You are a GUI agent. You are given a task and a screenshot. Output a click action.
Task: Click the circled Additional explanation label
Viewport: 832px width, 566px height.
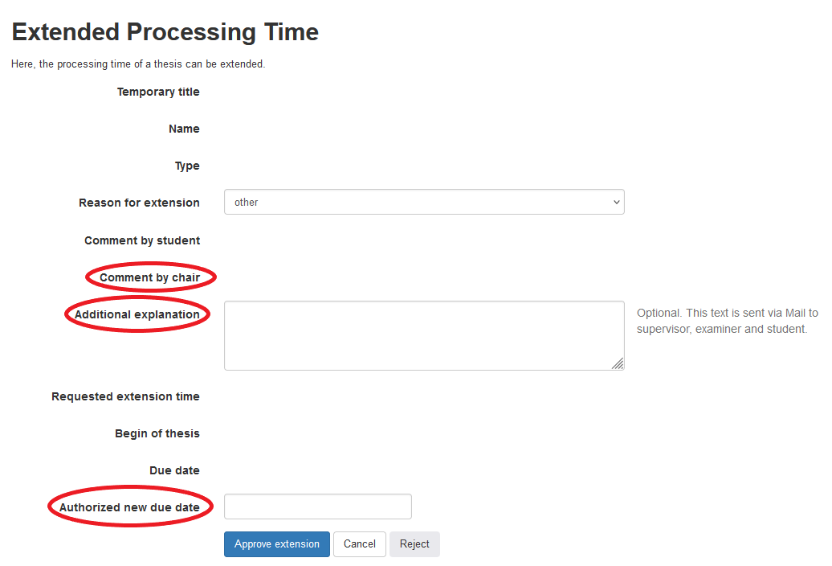pos(137,314)
